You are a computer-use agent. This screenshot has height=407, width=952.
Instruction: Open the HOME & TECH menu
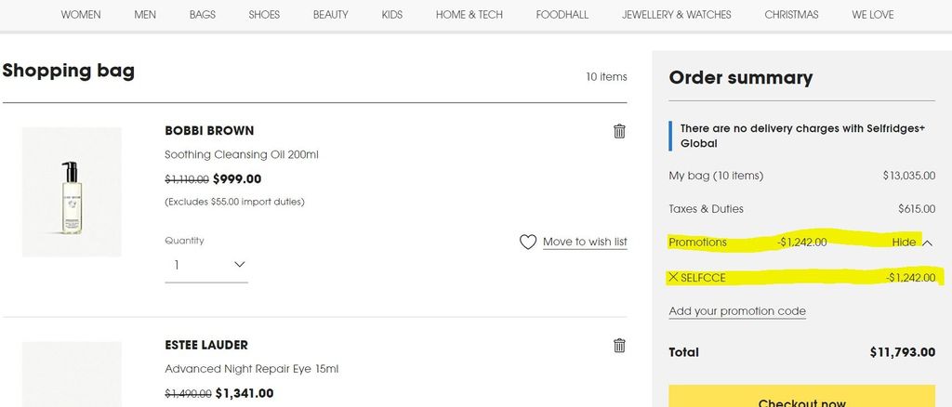tap(469, 15)
